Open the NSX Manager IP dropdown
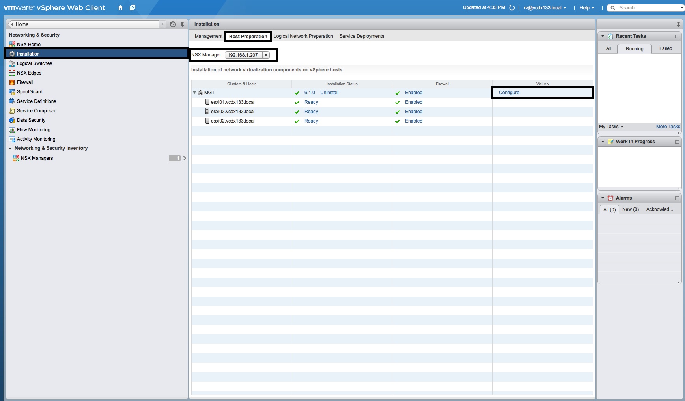The width and height of the screenshot is (685, 401). (266, 55)
